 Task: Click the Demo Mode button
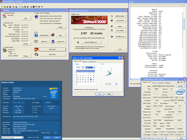pyautogui.click(x=53, y=54)
